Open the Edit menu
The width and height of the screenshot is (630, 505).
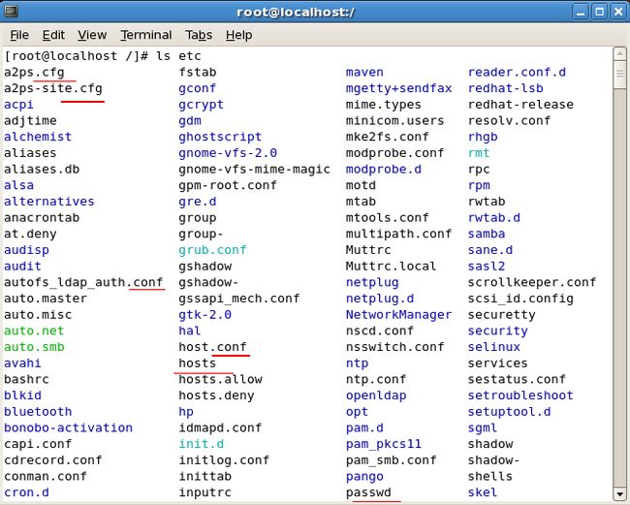coord(53,35)
